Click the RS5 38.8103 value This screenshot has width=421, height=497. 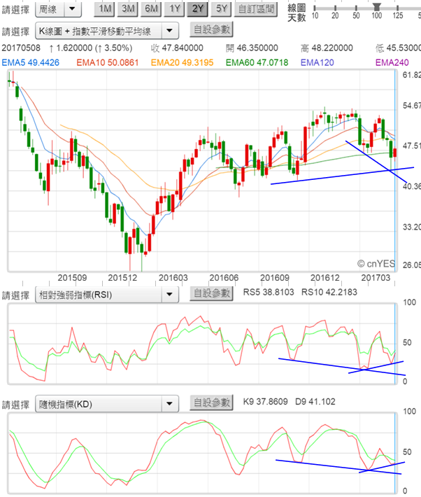click(x=269, y=292)
